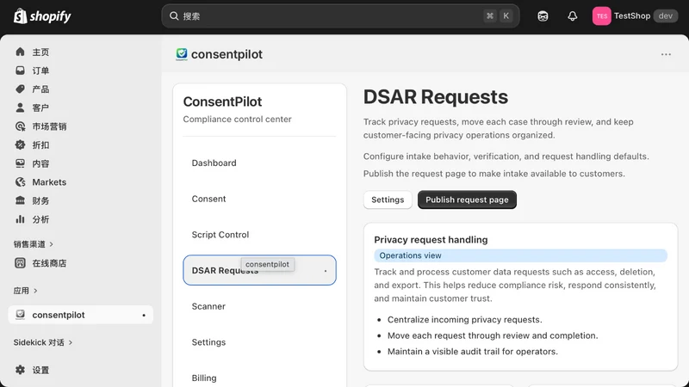The image size is (689, 387).
Task: Open 产品 in the sidebar
Action: pyautogui.click(x=40, y=89)
